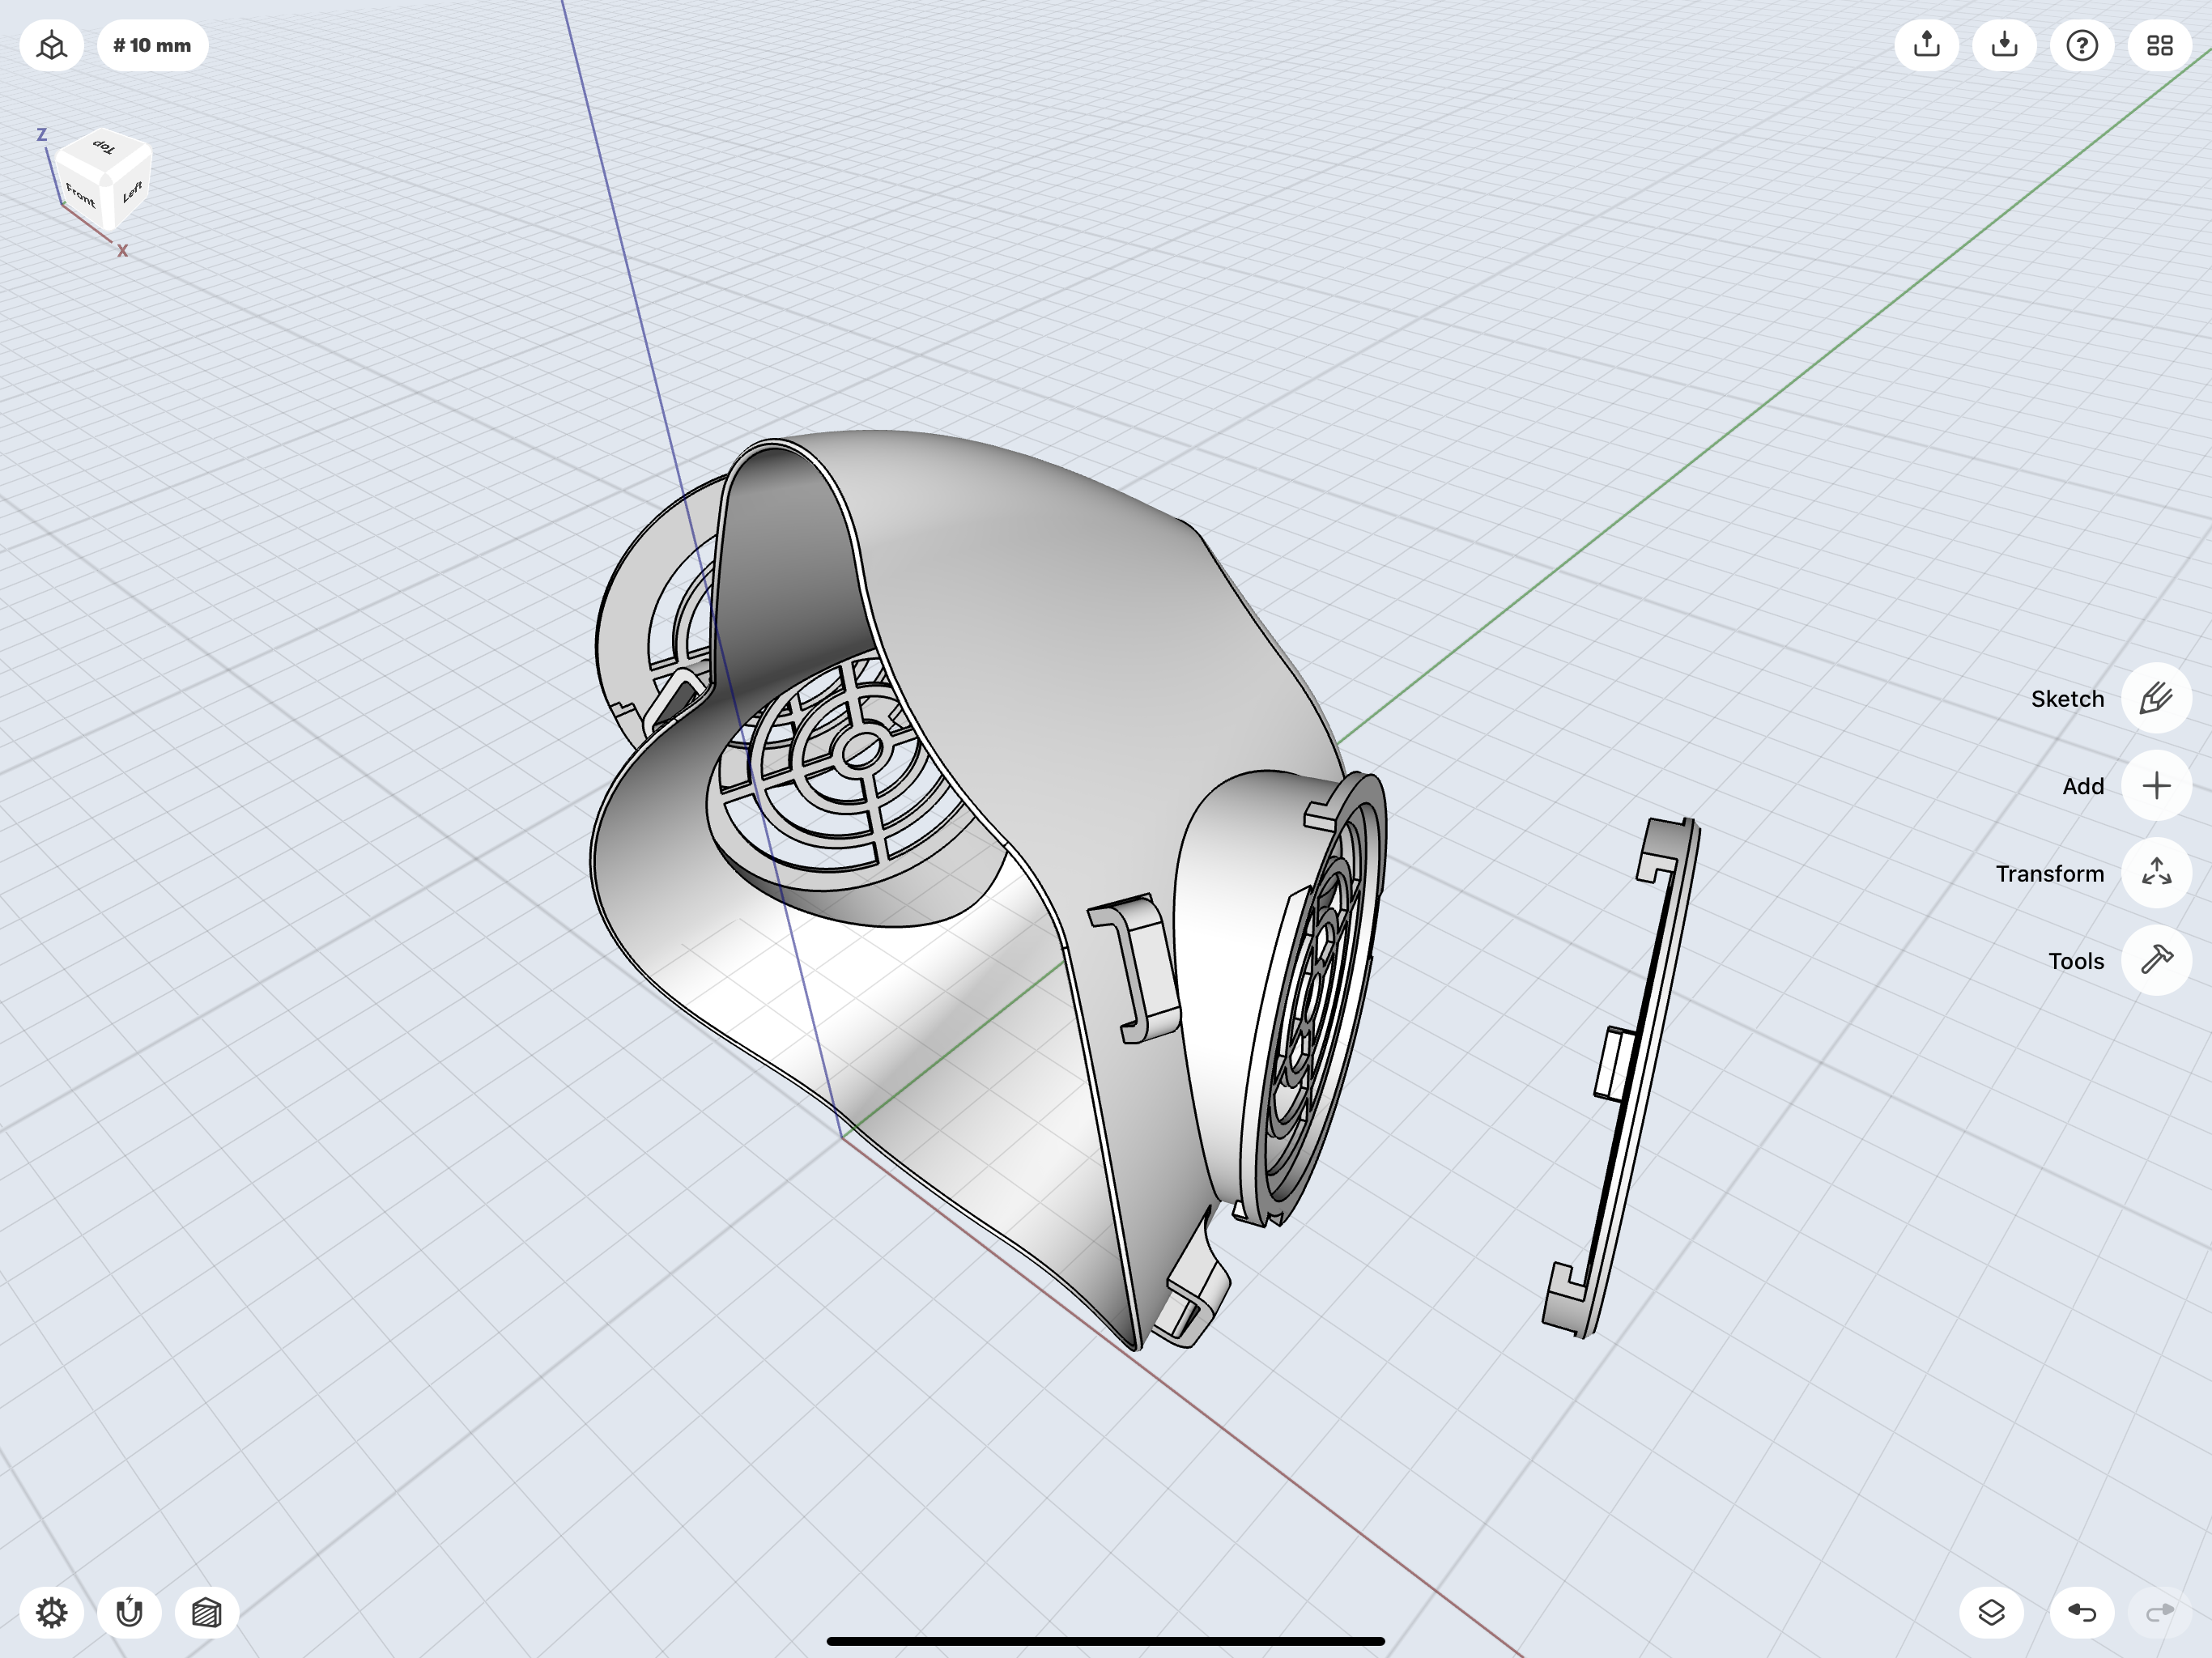Change the 10 mm grid size setting
This screenshot has height=1658, width=2212.
pyautogui.click(x=152, y=46)
